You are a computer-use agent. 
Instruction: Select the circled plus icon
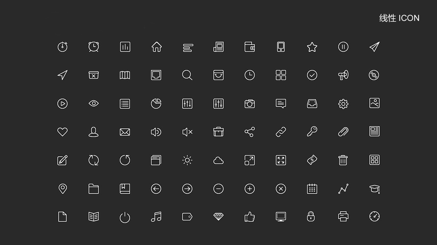tap(249, 189)
